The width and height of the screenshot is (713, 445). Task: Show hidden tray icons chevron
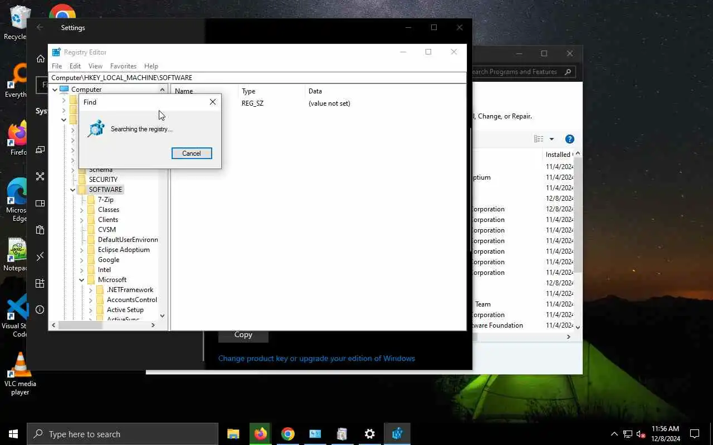point(614,434)
